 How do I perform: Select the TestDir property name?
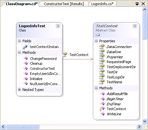pyautogui.click(x=112, y=72)
